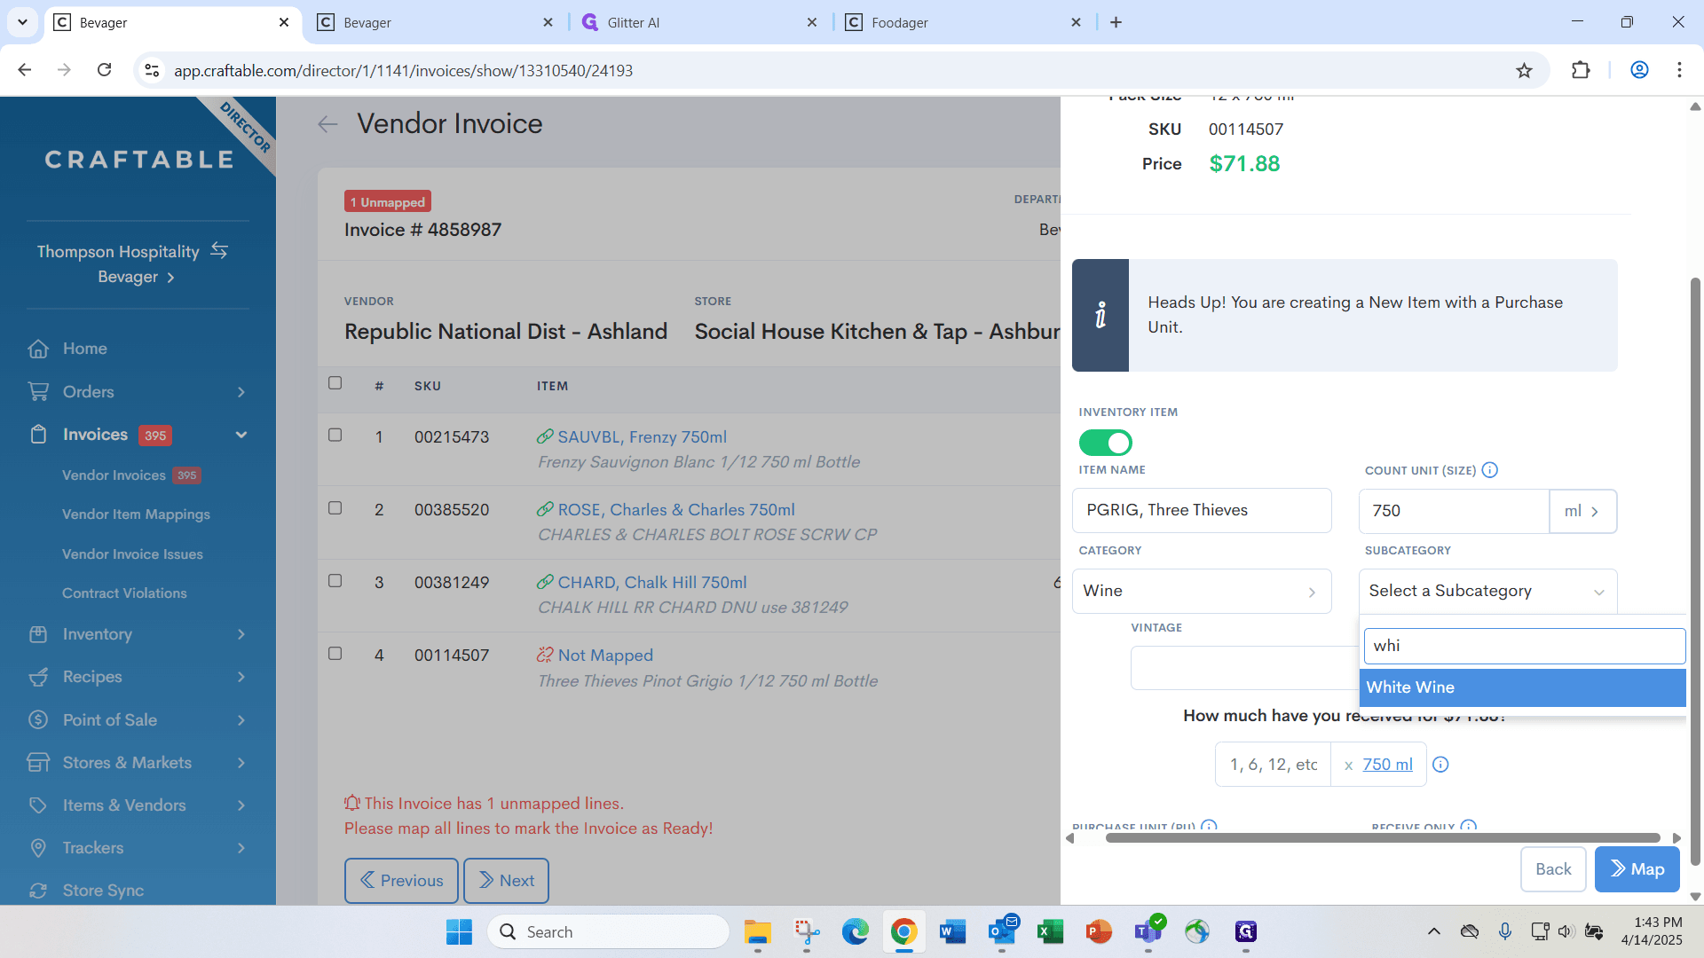Viewport: 1704px width, 958px height.
Task: Click the Item Name field PGRIG, Three Thieves
Action: pyautogui.click(x=1202, y=510)
